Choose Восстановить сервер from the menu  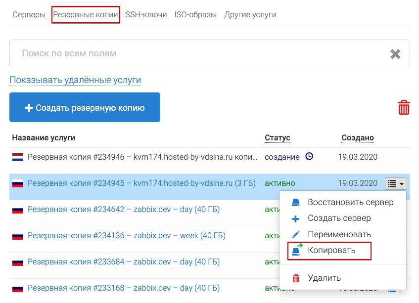click(351, 202)
